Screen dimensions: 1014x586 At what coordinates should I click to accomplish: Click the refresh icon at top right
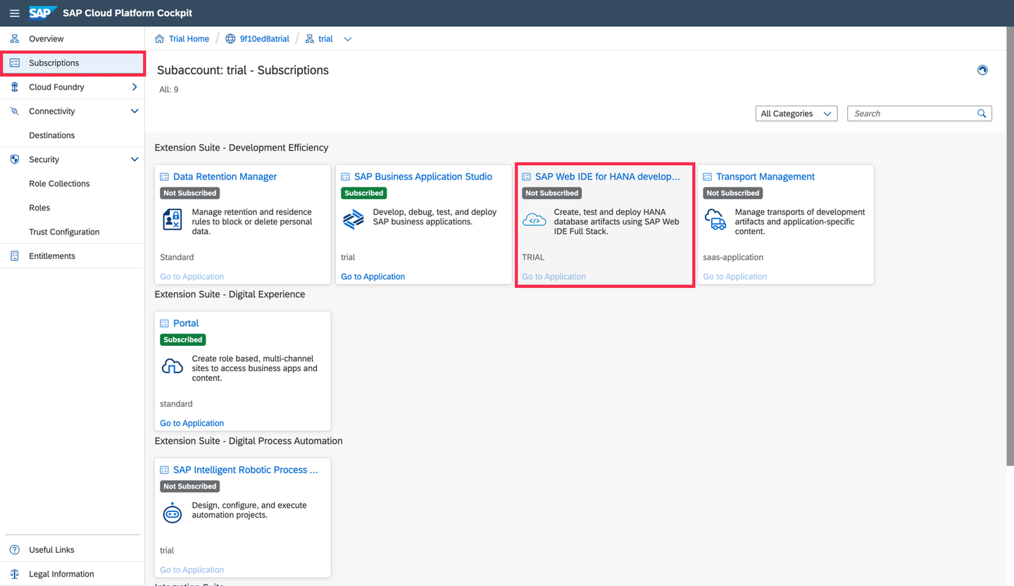982,70
